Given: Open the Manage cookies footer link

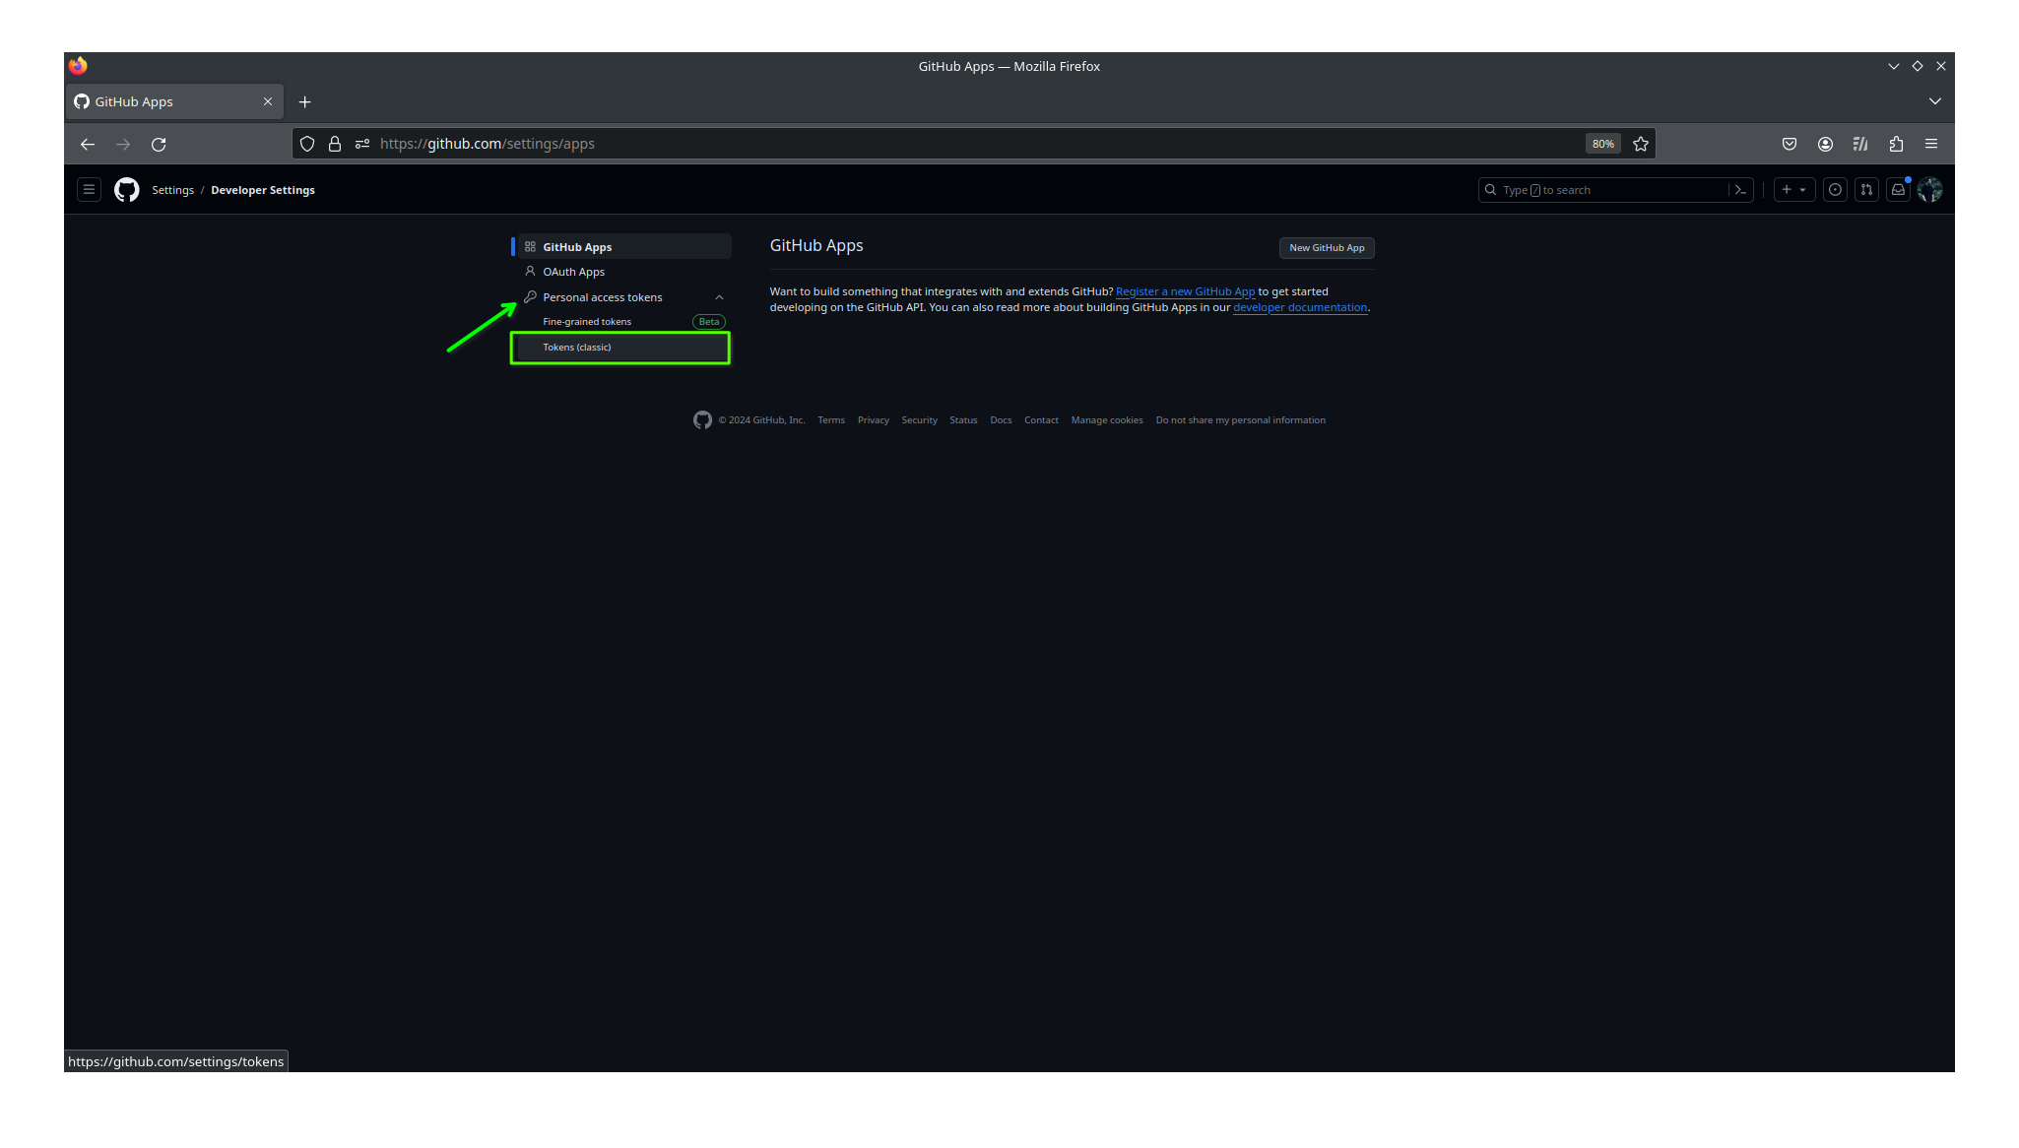Looking at the screenshot, I should tap(1107, 420).
